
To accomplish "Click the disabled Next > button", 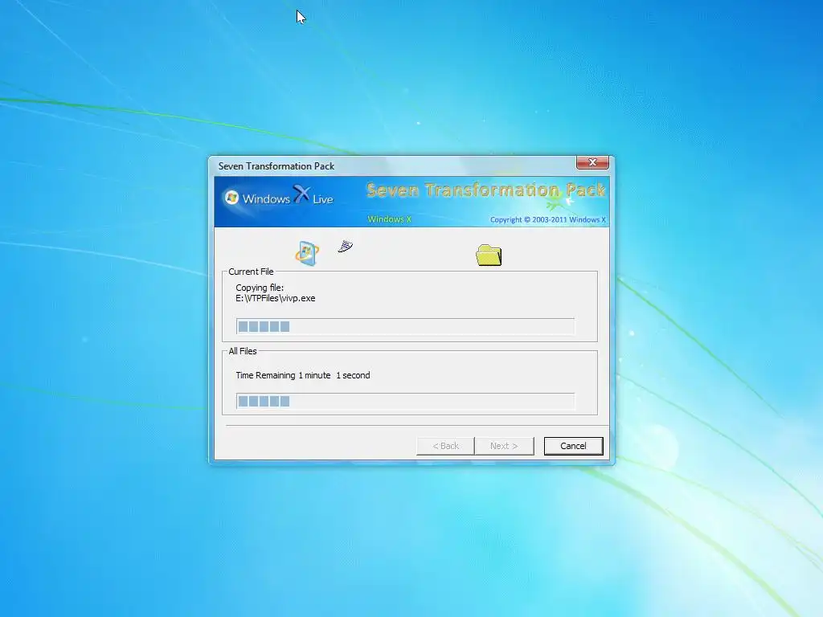I will click(x=504, y=446).
